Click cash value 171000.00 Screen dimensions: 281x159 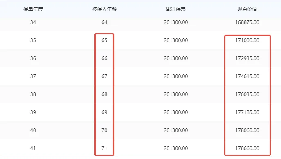click(x=247, y=40)
